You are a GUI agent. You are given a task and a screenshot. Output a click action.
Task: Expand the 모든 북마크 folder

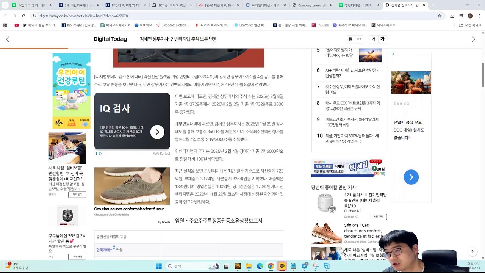470,25
